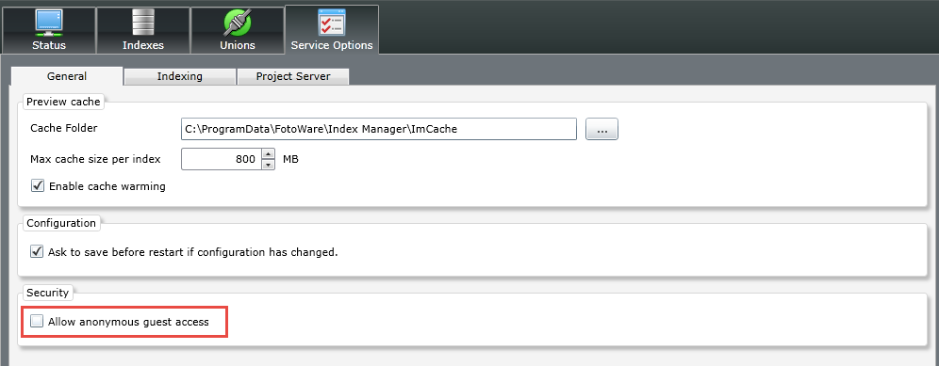Click into the Cache Folder path field
Screen dimensions: 939x366
(378, 129)
